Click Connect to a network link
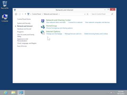The width and height of the screenshot is (127, 95). point(75,22)
